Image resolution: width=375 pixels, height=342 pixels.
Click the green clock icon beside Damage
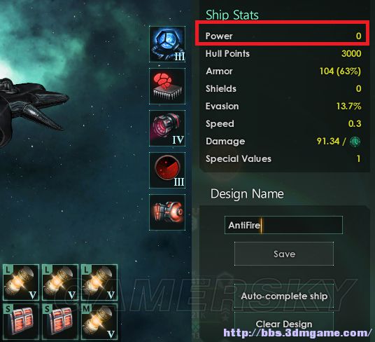(x=355, y=142)
